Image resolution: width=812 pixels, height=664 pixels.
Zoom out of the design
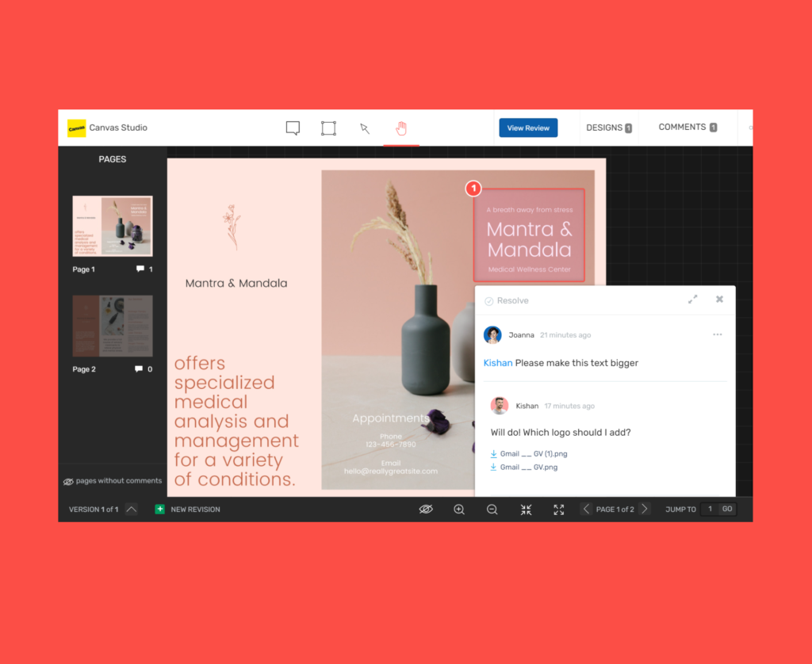pyautogui.click(x=492, y=509)
